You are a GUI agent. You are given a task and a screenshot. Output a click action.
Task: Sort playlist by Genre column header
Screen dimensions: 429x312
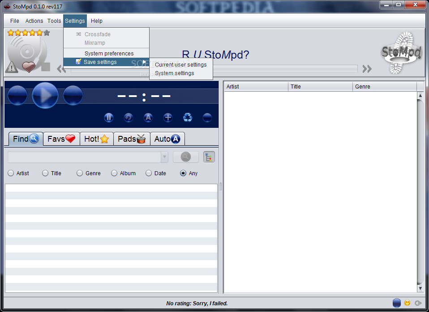point(384,87)
